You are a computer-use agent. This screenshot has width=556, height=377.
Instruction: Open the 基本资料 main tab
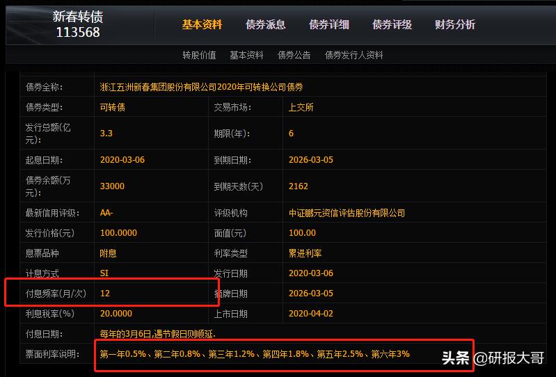(202, 25)
